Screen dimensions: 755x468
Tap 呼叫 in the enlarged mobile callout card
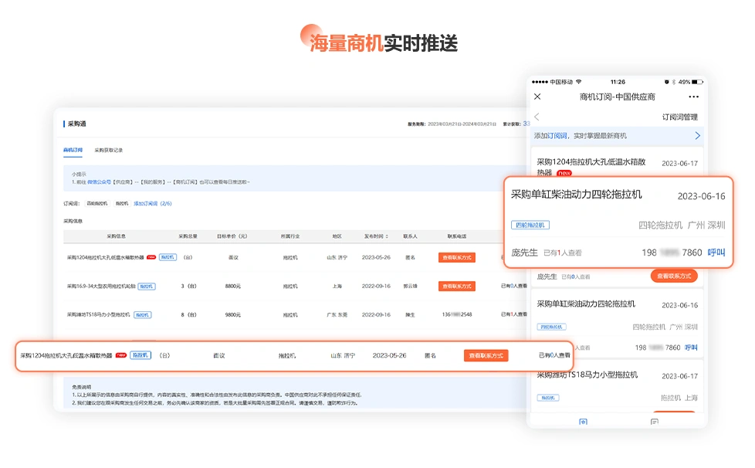click(716, 253)
